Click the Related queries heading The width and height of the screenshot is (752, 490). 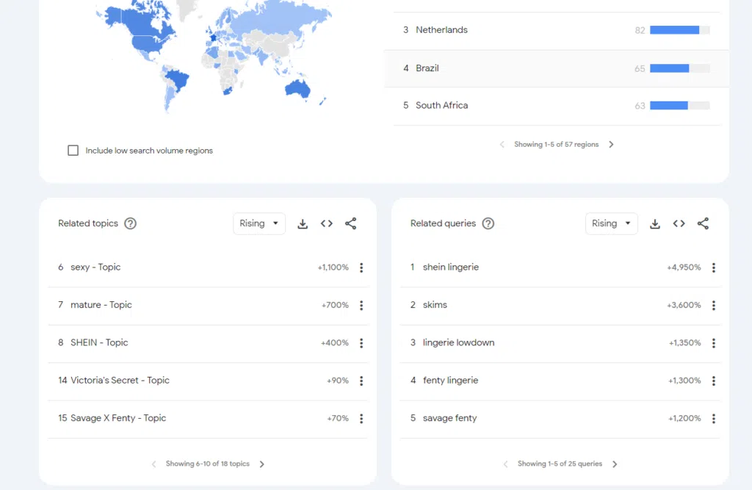point(443,223)
